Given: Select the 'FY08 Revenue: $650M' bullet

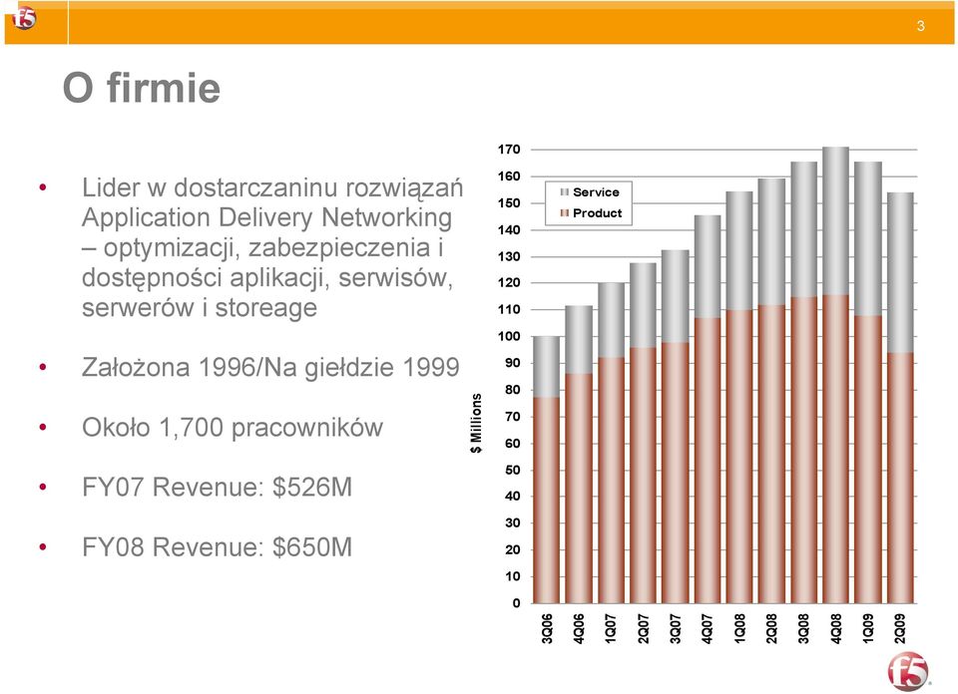Looking at the screenshot, I should point(217,546).
